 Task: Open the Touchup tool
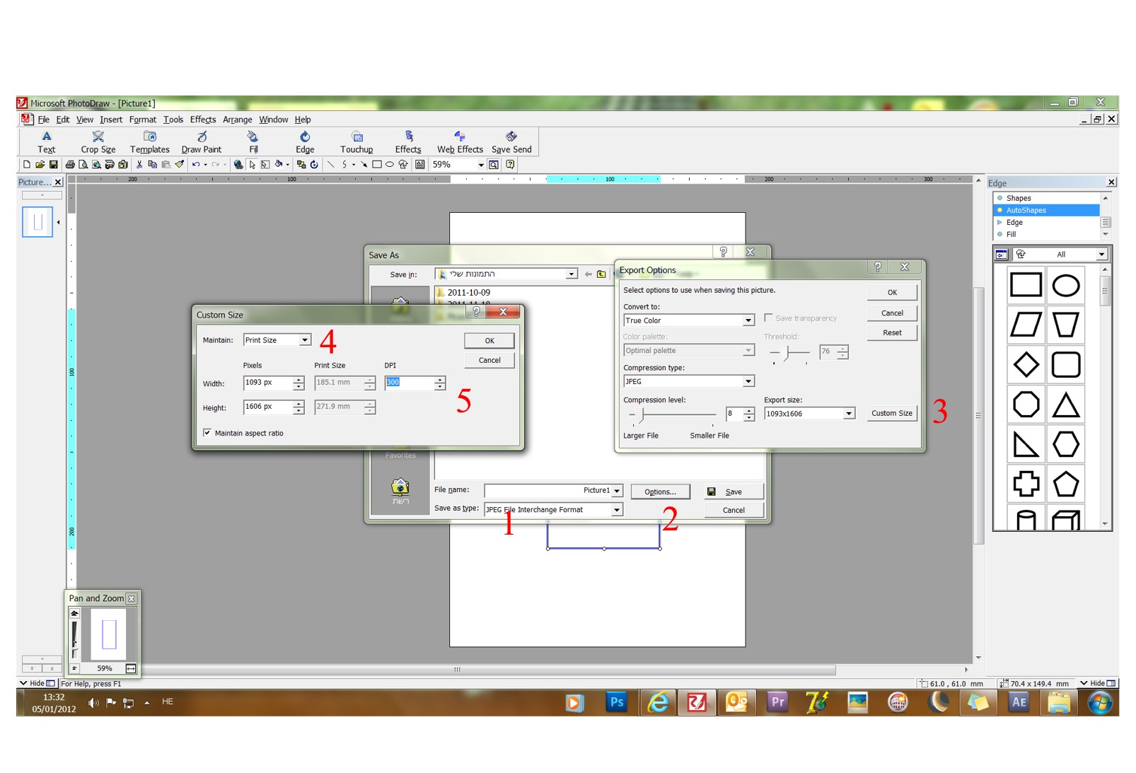[x=357, y=142]
